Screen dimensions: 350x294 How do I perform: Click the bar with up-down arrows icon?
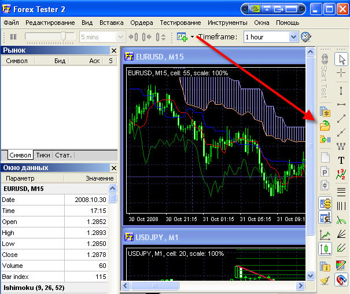click(161, 37)
